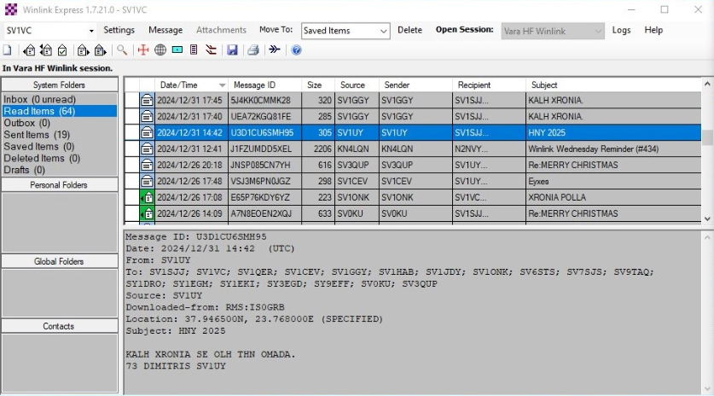Print message with the printer icon

(x=253, y=50)
